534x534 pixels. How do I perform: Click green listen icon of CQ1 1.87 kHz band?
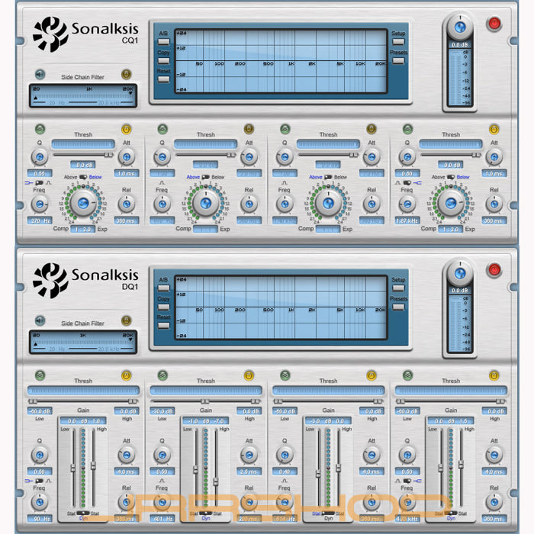tap(407, 129)
